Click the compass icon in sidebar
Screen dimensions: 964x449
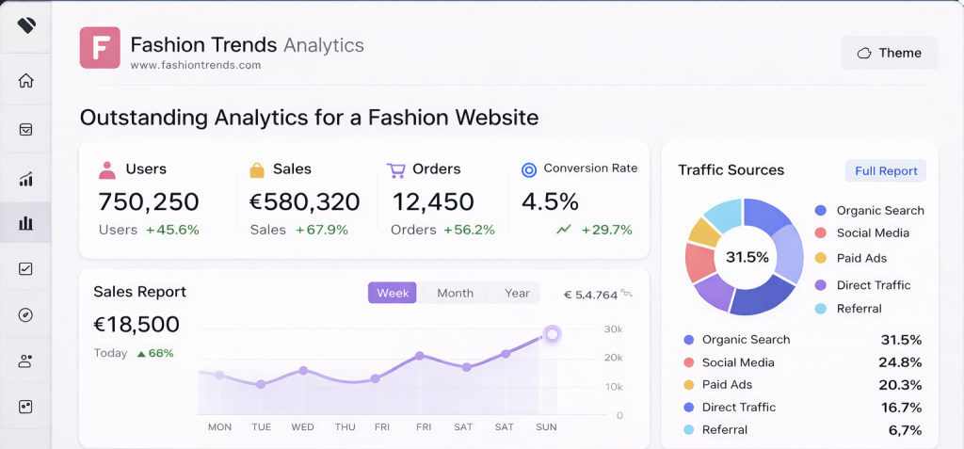(x=25, y=315)
